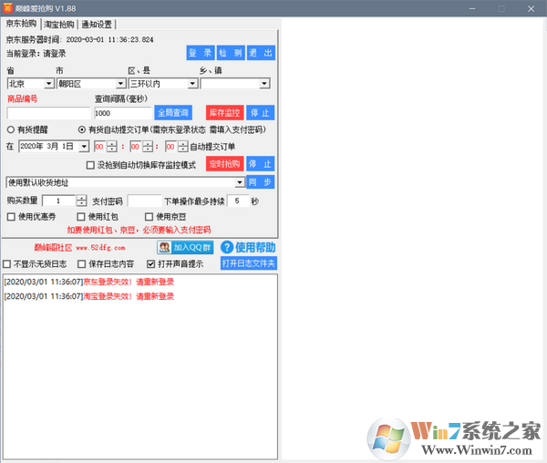Screen dimensions: 547x463
Task: Select the 有货提醒 radio option
Action: point(11,130)
